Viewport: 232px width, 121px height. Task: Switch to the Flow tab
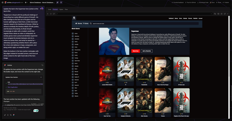tap(66, 9)
